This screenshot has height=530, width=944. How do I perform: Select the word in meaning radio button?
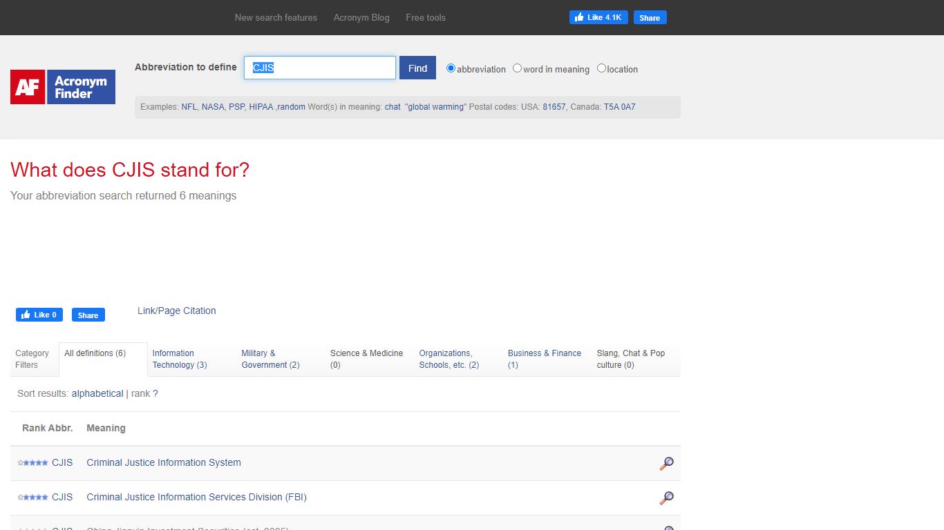pos(517,68)
